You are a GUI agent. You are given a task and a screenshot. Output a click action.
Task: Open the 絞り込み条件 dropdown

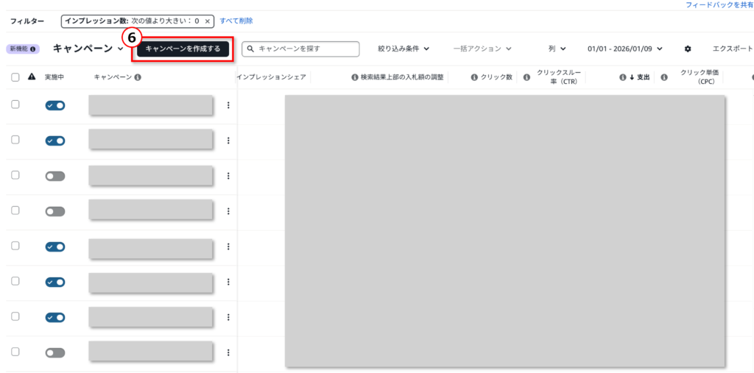[x=404, y=49]
